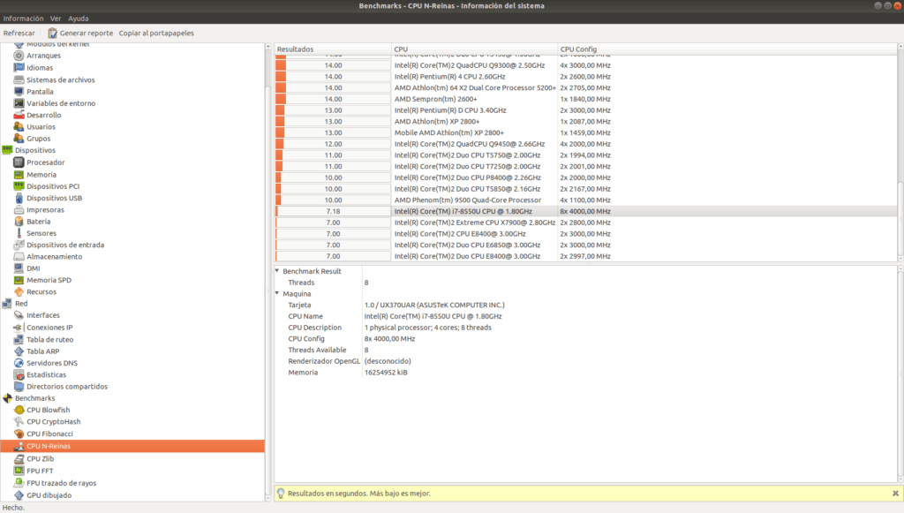This screenshot has height=513, width=904.
Task: Select the Sensores device entry
Action: tap(41, 232)
